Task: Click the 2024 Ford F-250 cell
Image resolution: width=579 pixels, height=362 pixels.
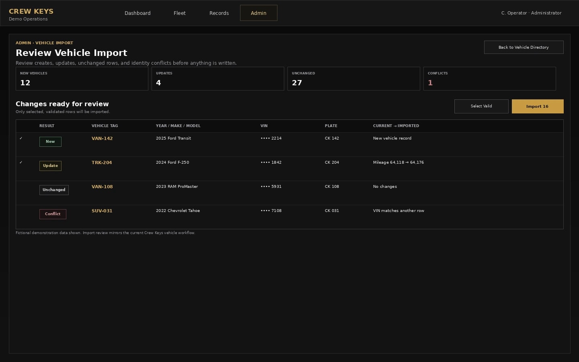Action: click(172, 162)
